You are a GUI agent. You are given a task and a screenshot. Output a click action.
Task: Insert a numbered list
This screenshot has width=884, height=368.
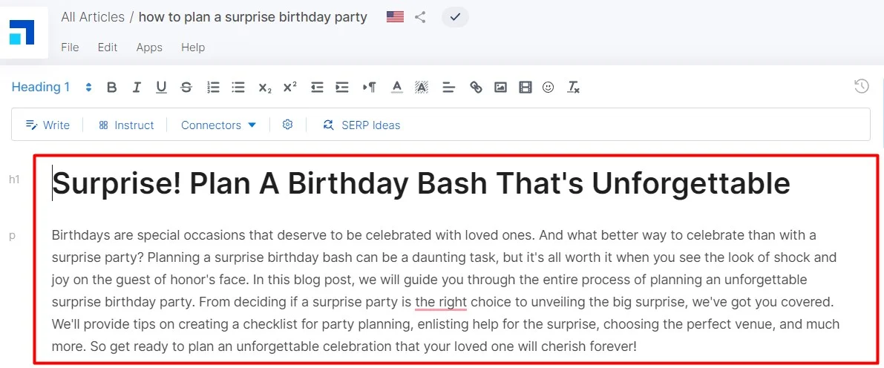[x=213, y=88]
